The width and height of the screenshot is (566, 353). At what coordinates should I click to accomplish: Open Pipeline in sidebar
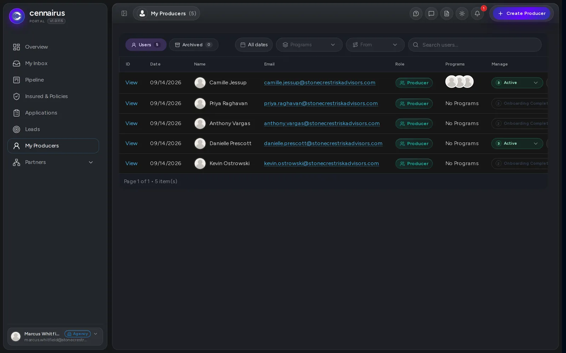(x=53, y=80)
